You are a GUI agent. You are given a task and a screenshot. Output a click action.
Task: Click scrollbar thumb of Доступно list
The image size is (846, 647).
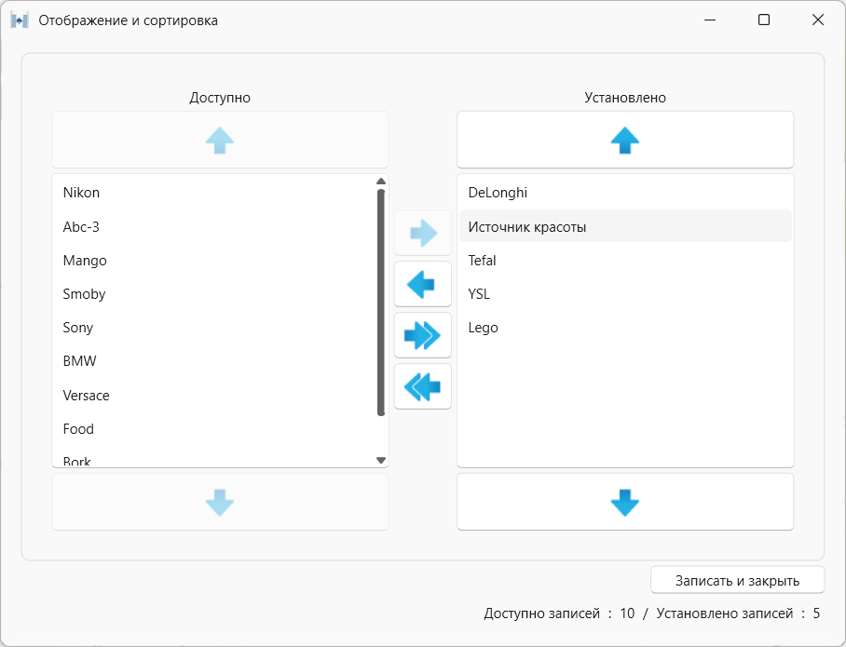[381, 302]
